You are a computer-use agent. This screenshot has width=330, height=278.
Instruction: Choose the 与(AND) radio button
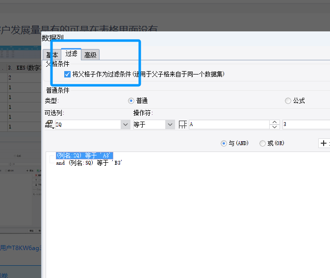(x=224, y=144)
